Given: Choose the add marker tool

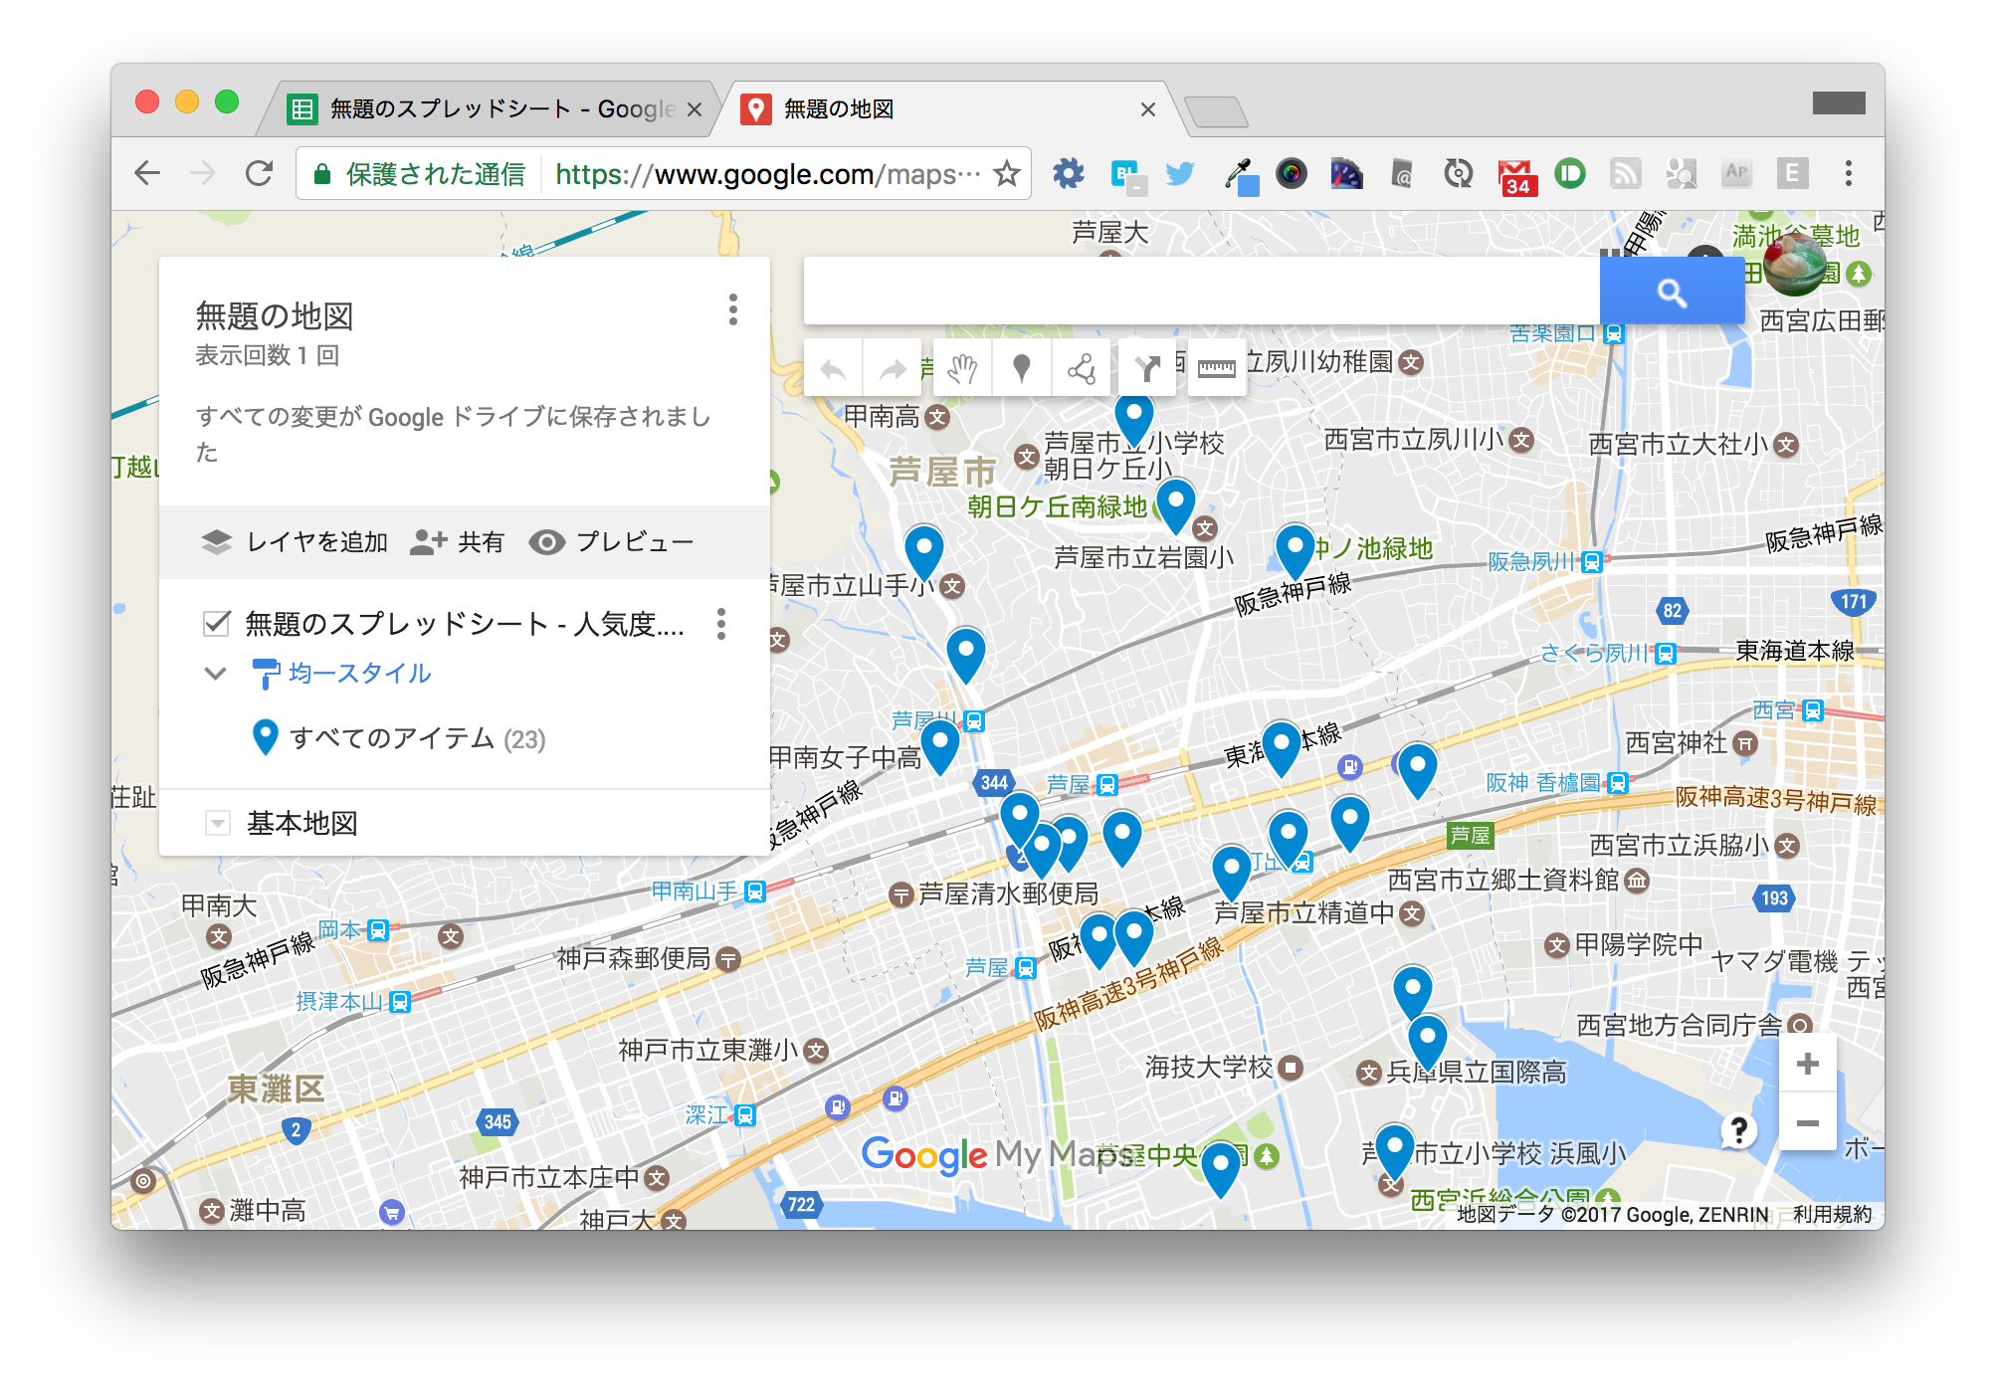Looking at the screenshot, I should pyautogui.click(x=1021, y=369).
